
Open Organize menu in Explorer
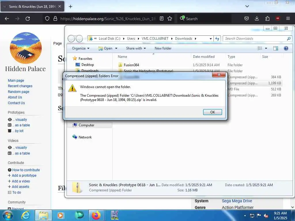[81, 48]
